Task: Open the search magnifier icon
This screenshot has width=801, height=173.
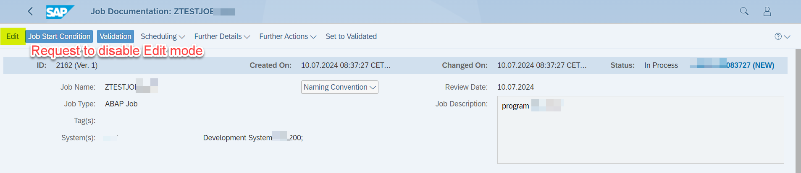Action: 744,11
